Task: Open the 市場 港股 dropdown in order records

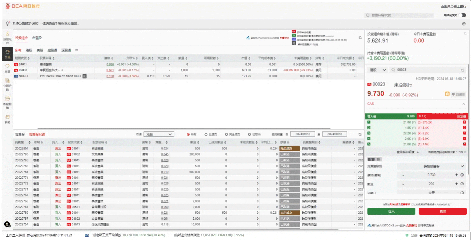Action: [159, 134]
